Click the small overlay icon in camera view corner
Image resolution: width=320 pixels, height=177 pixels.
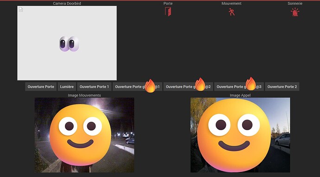21,9
